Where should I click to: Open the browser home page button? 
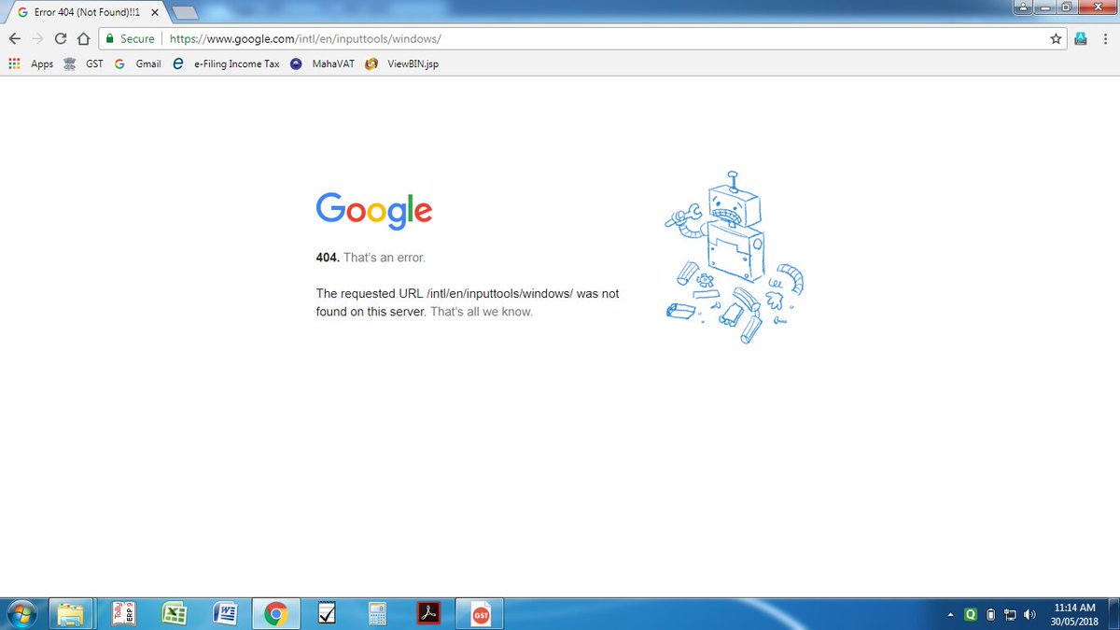tap(83, 39)
